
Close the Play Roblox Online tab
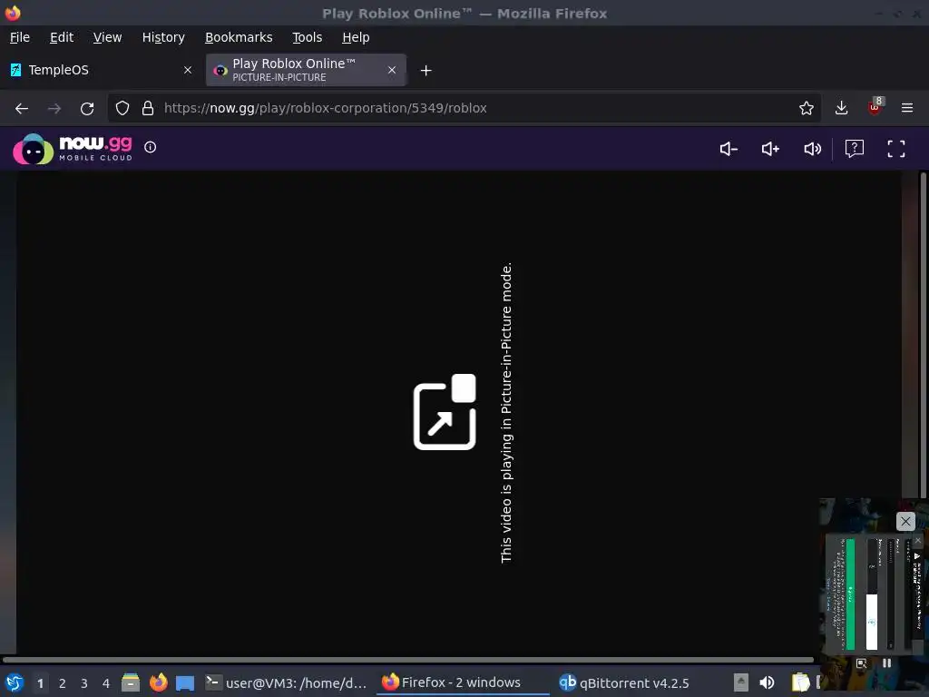pyautogui.click(x=392, y=70)
